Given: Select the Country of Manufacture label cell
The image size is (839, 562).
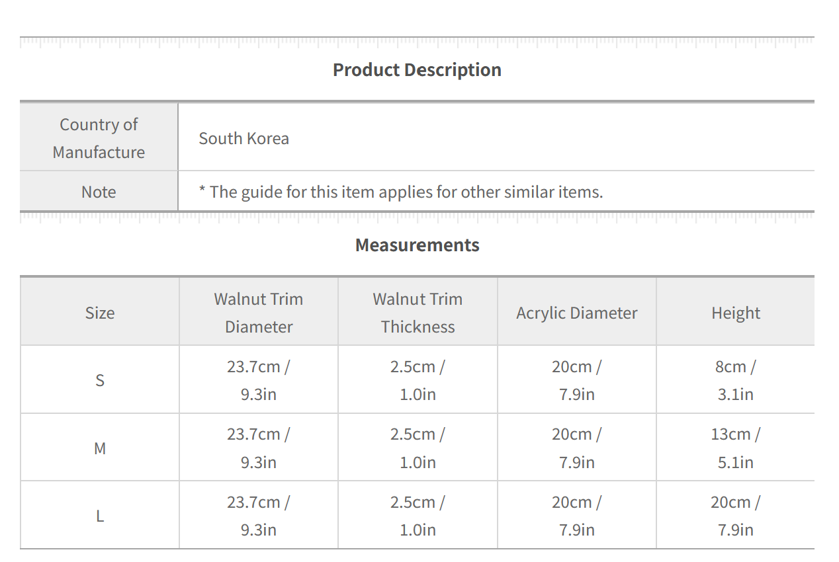Looking at the screenshot, I should pos(99,138).
